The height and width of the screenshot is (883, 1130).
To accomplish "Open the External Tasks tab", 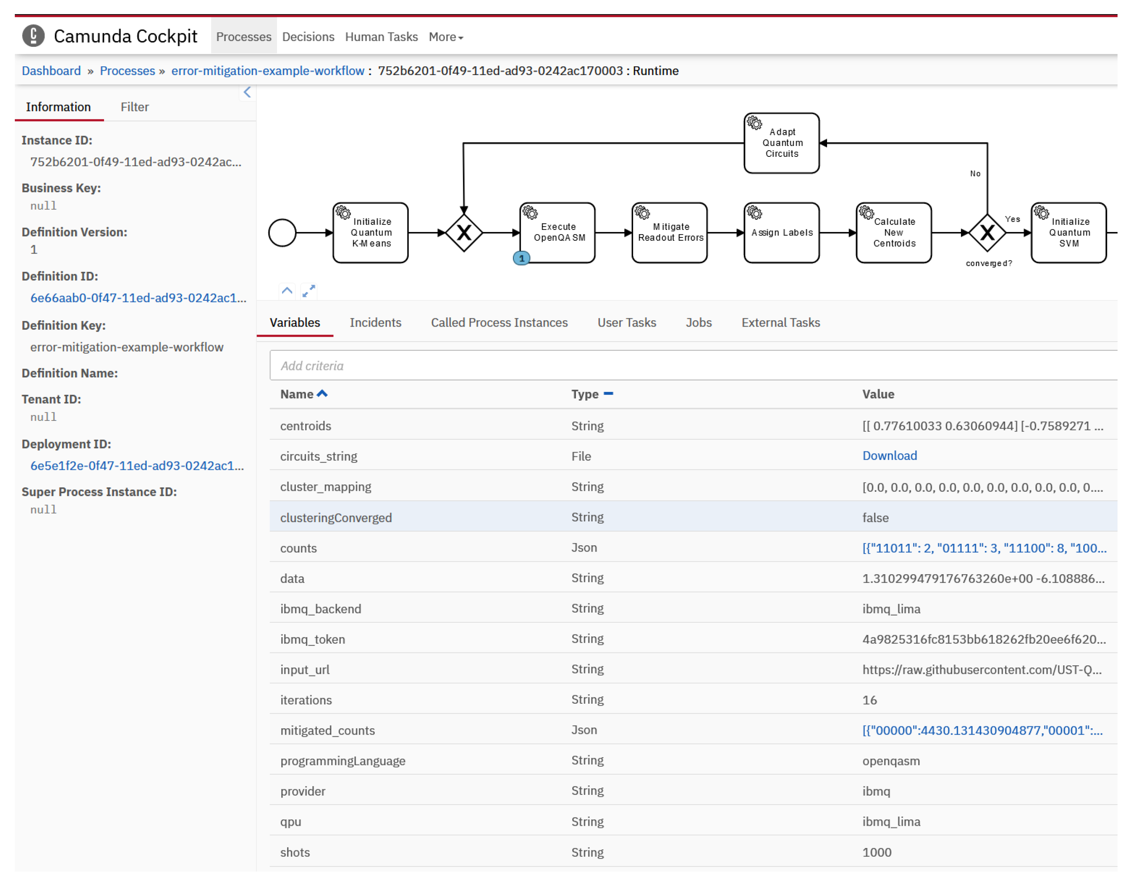I will point(780,323).
